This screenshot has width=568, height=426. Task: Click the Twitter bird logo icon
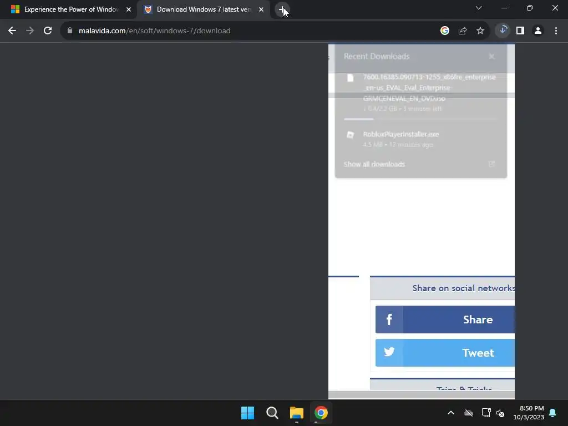click(x=389, y=352)
